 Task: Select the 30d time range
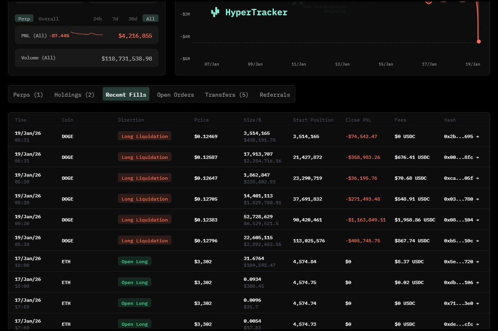[x=133, y=19]
